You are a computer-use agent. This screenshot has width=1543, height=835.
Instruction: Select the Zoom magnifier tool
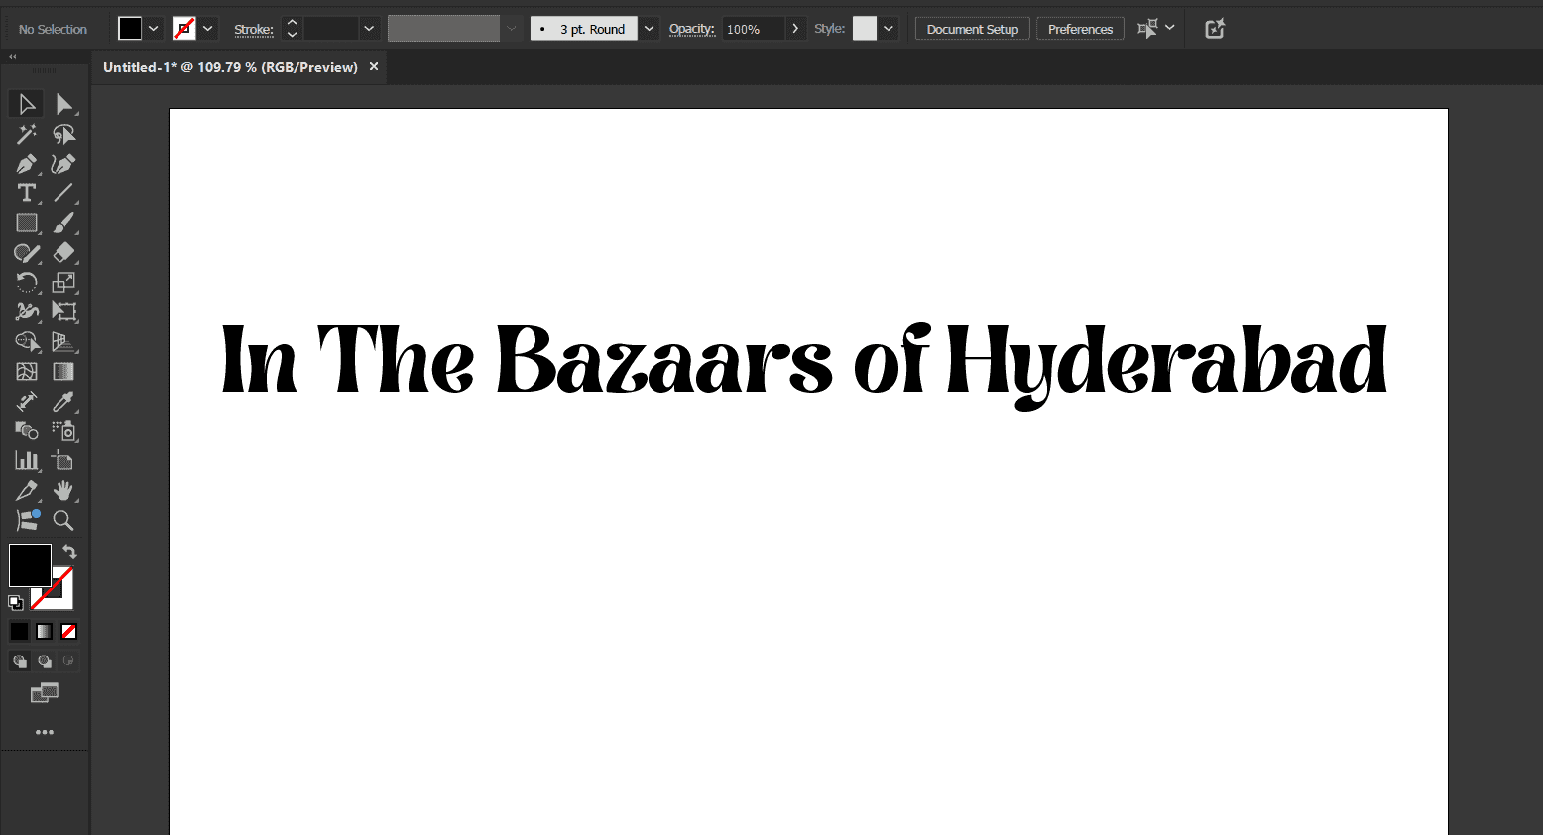coord(64,521)
